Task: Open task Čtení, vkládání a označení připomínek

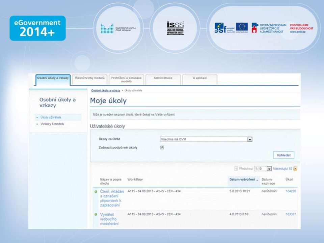Action: (x=112, y=198)
